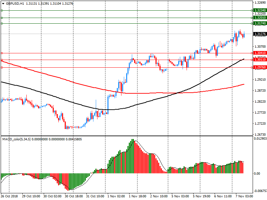Select the 1.29760 red price label

(x=260, y=67)
